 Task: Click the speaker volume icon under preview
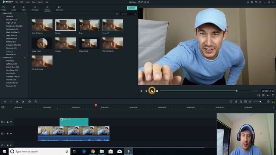[x=268, y=95]
